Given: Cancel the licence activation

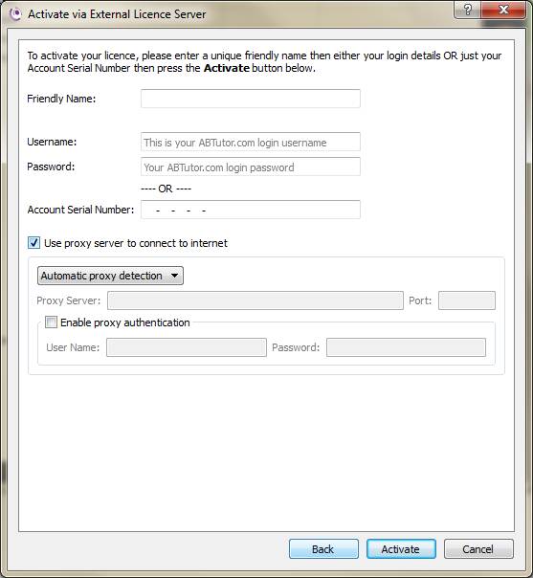Looking at the screenshot, I should click(x=478, y=549).
